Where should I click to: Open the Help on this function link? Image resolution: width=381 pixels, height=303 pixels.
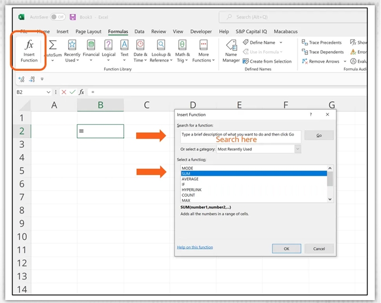click(195, 247)
